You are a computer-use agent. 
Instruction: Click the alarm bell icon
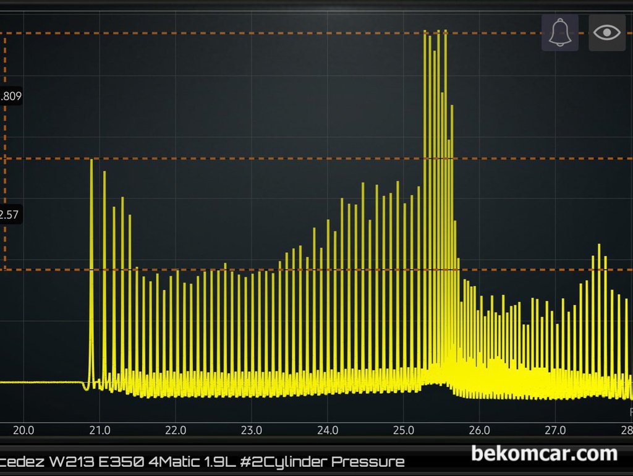tap(560, 32)
